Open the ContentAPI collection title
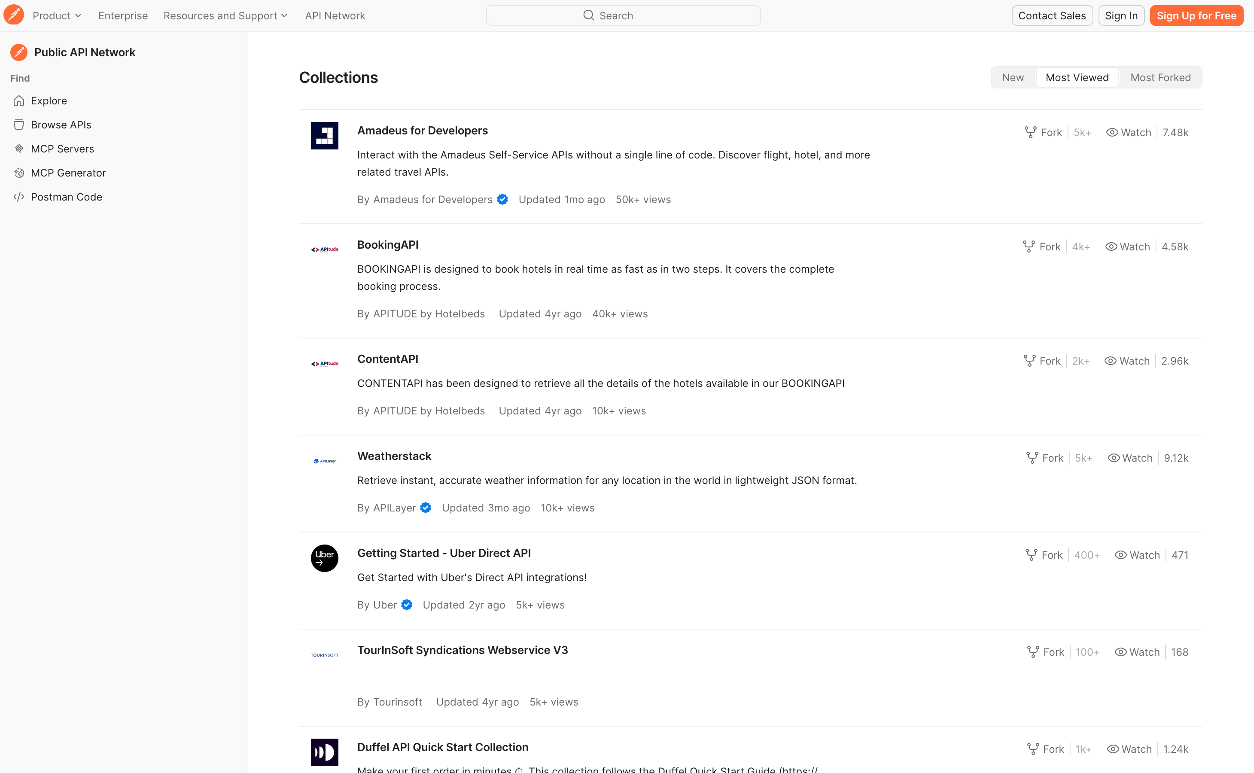This screenshot has width=1254, height=773. [387, 359]
